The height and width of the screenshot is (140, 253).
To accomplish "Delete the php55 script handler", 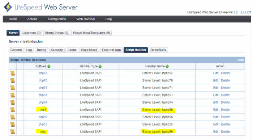I will click(x=225, y=124).
